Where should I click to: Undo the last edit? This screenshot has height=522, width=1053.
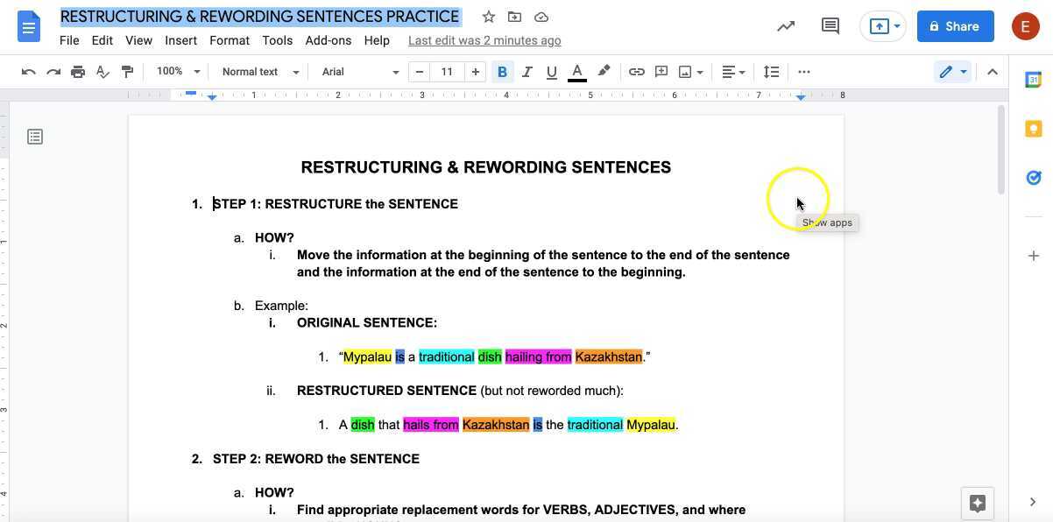tap(29, 71)
